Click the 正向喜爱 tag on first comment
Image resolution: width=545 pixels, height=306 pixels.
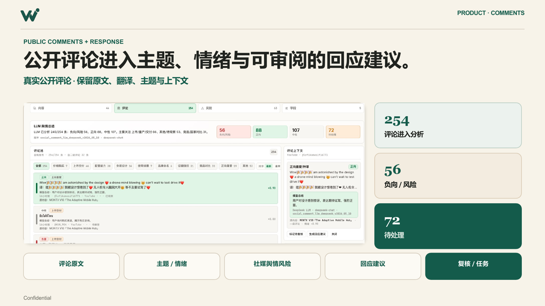56,177
